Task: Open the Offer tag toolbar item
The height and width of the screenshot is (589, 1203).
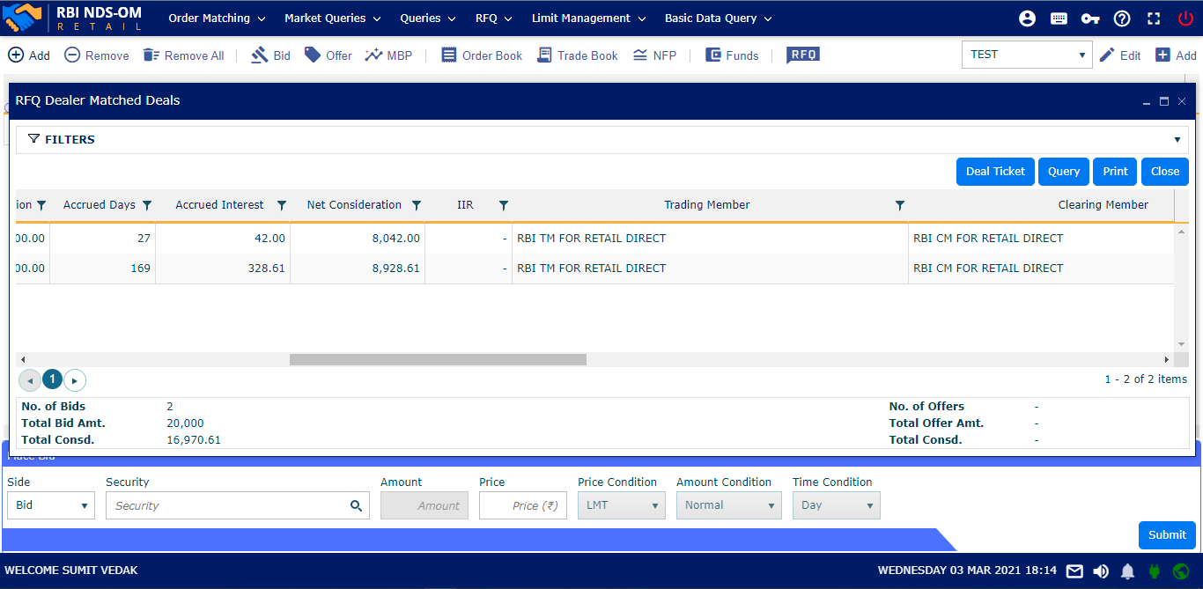Action: click(x=328, y=55)
